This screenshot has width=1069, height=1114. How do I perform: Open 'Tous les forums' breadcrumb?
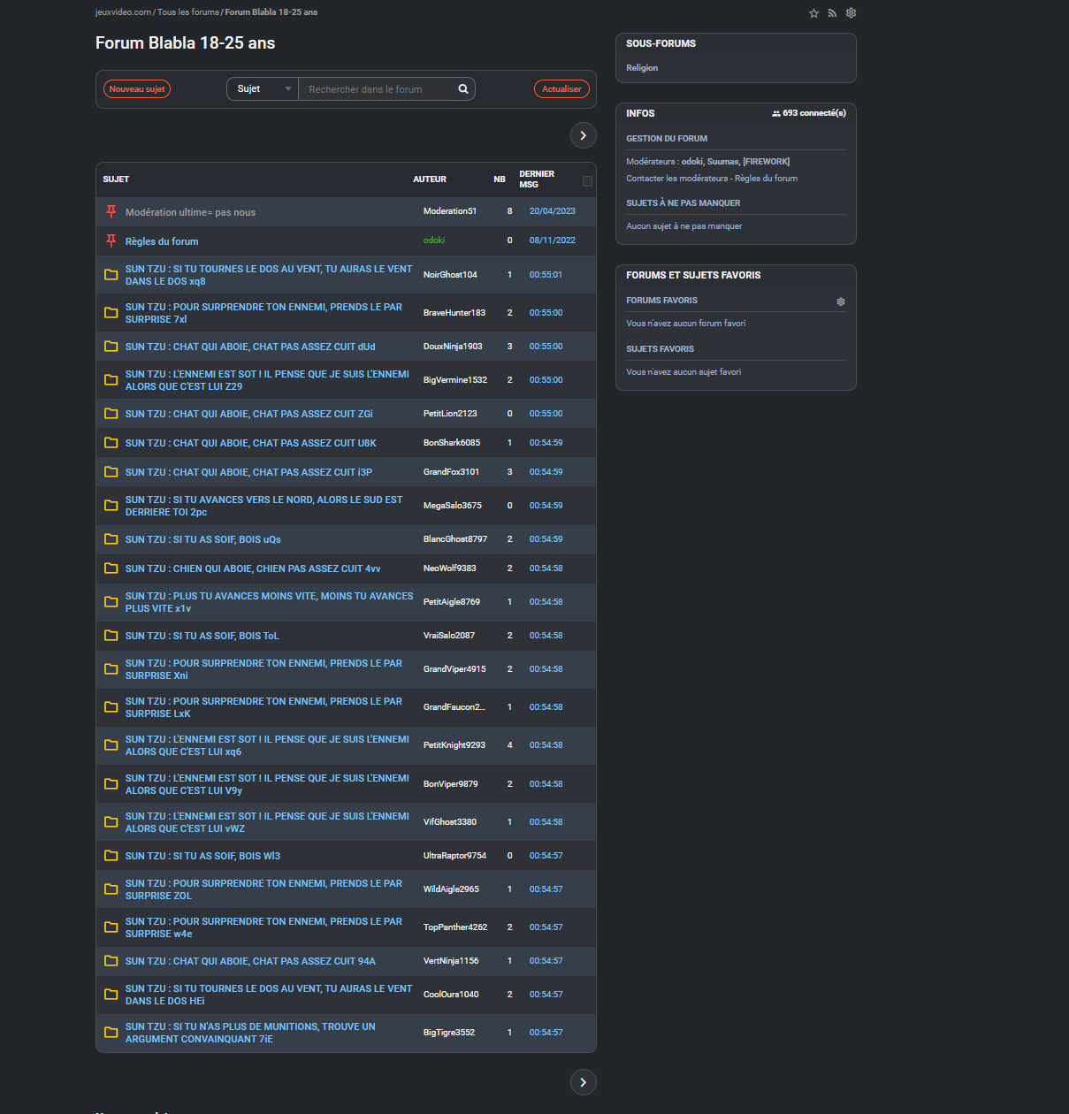click(x=187, y=12)
